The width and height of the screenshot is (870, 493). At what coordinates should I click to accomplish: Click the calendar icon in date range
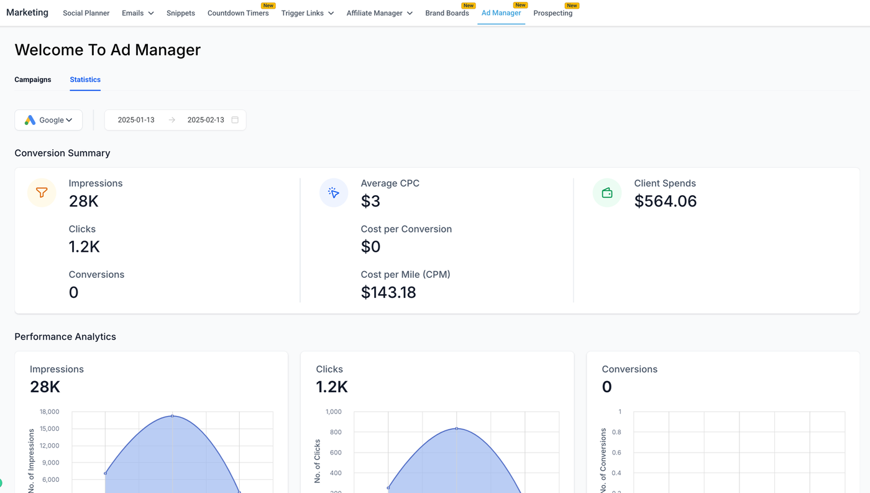click(x=235, y=120)
